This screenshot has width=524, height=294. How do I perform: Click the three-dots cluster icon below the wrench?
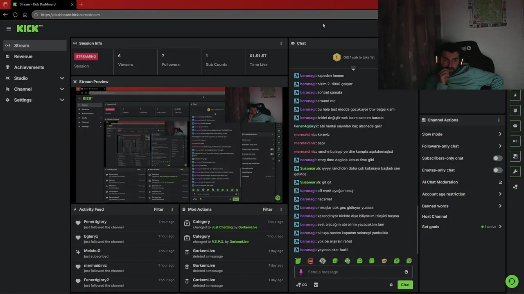[515, 187]
